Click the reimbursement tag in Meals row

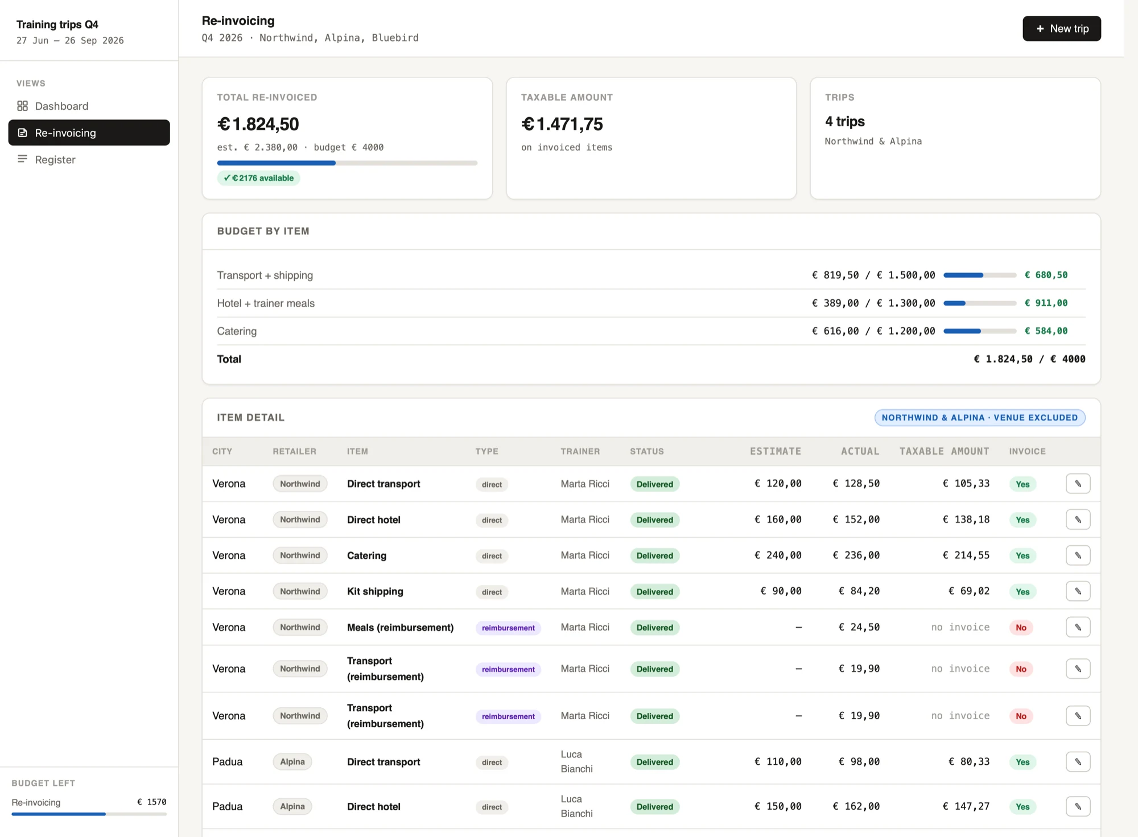pos(508,628)
